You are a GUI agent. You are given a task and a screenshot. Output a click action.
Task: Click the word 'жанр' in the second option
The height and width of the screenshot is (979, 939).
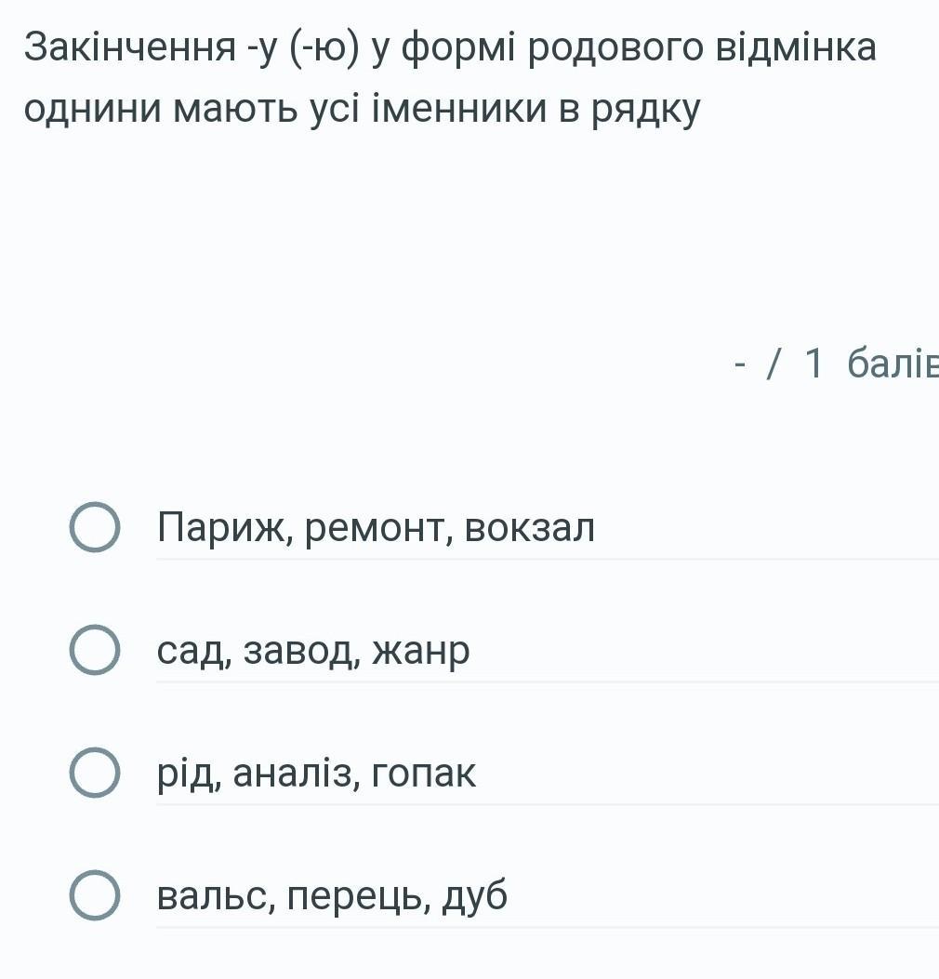pyautogui.click(x=421, y=653)
